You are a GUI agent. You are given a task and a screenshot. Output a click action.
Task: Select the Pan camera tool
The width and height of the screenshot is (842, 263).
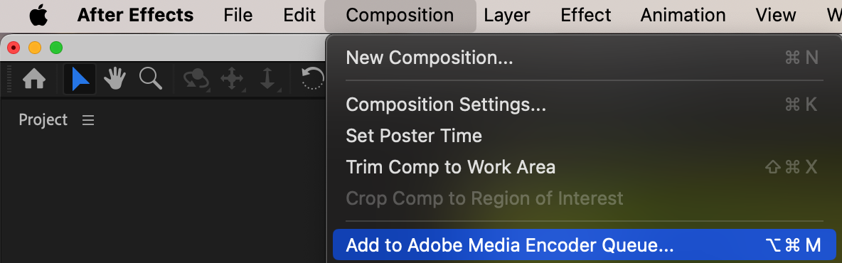point(232,80)
